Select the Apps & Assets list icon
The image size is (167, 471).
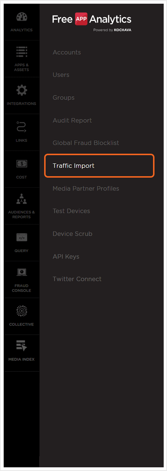21,52
